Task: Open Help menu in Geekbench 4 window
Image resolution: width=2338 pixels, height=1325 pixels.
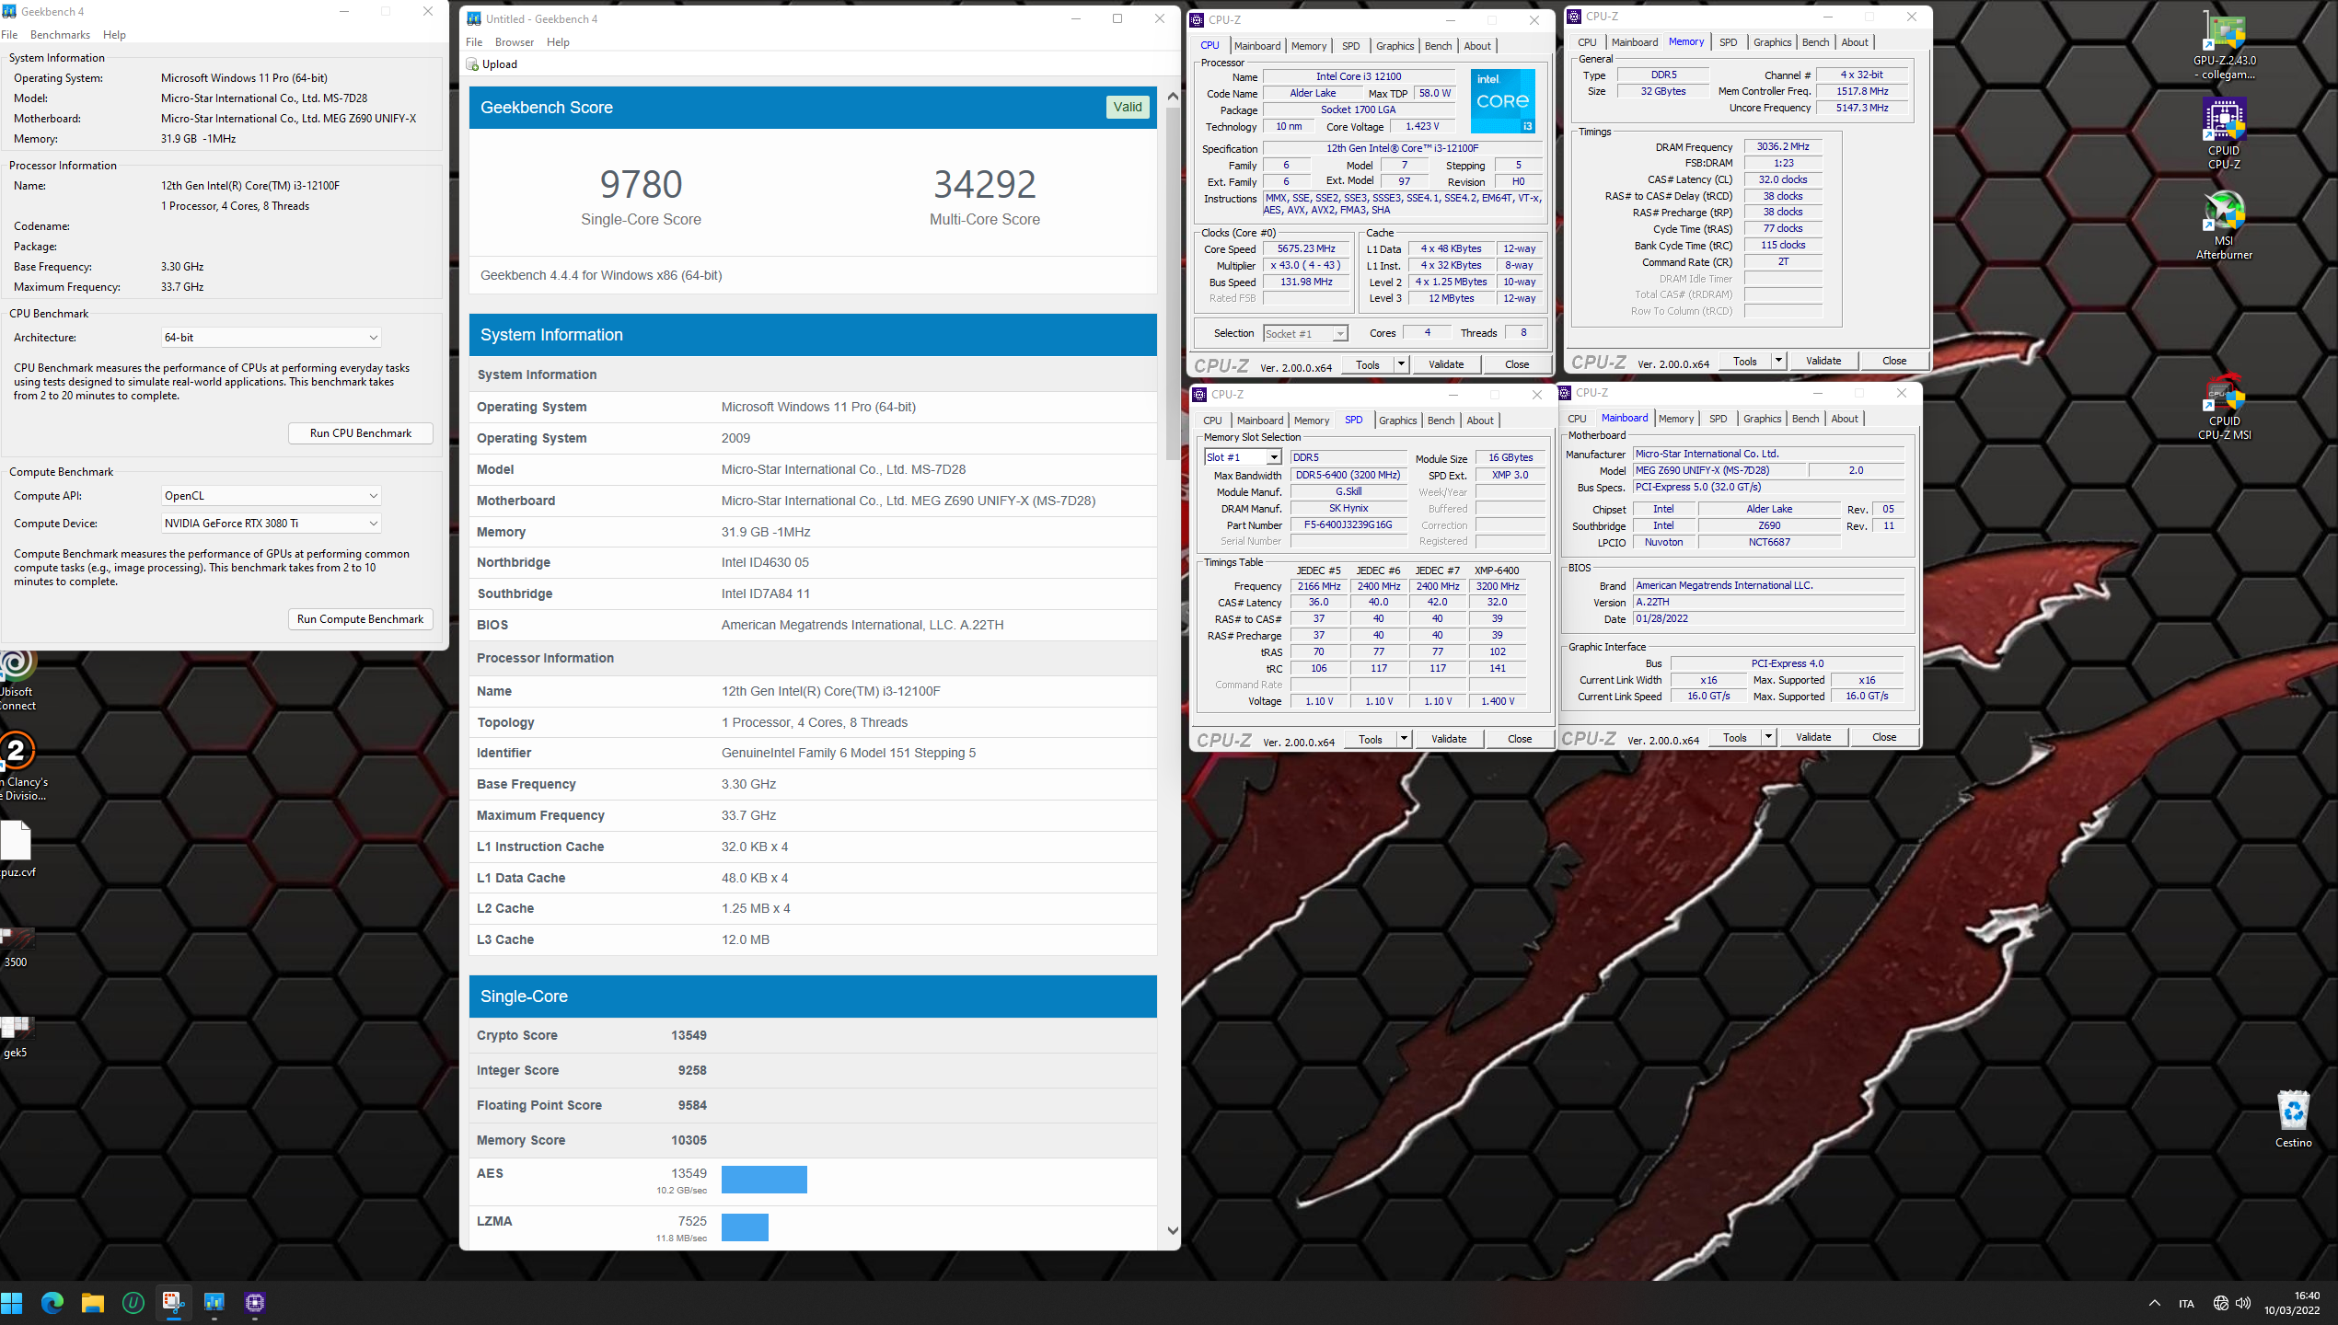Action: point(114,35)
